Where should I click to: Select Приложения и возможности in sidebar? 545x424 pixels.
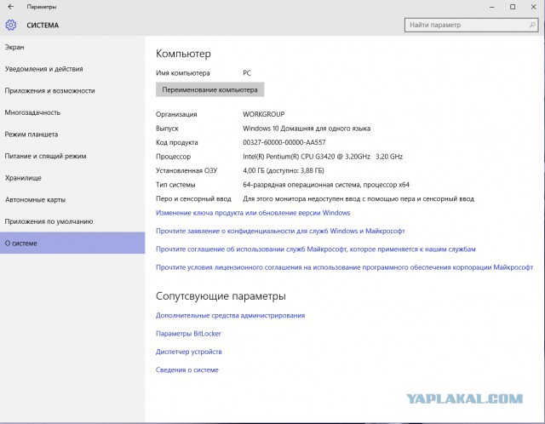[x=49, y=91]
